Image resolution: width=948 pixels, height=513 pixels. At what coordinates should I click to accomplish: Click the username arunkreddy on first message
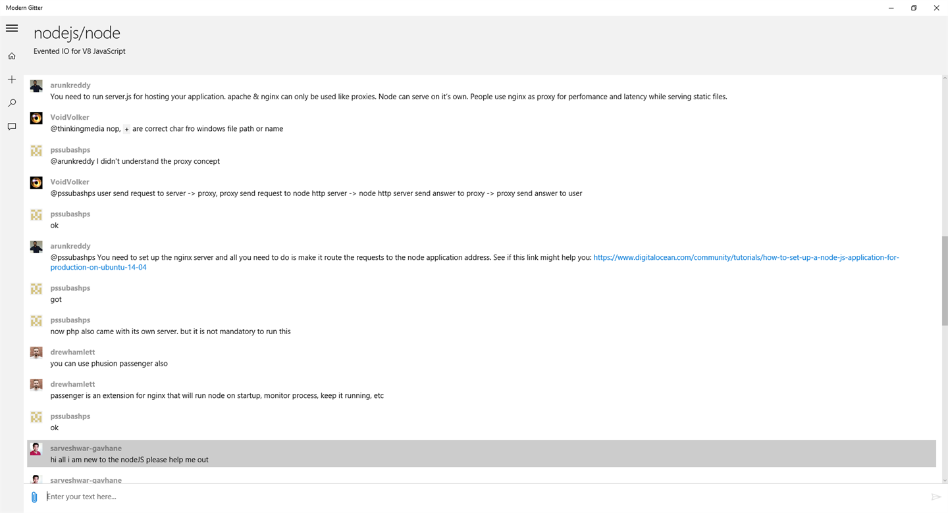tap(70, 85)
